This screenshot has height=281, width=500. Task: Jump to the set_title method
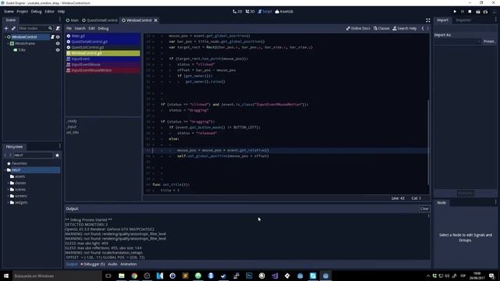[73, 133]
